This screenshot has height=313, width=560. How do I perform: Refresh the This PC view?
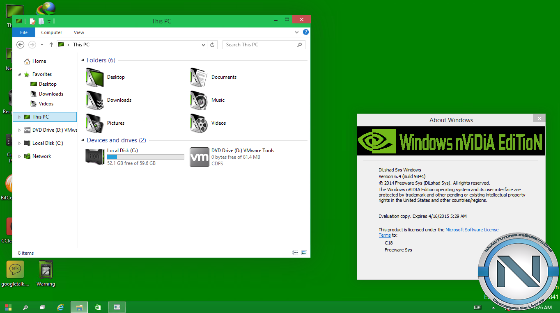(x=212, y=45)
